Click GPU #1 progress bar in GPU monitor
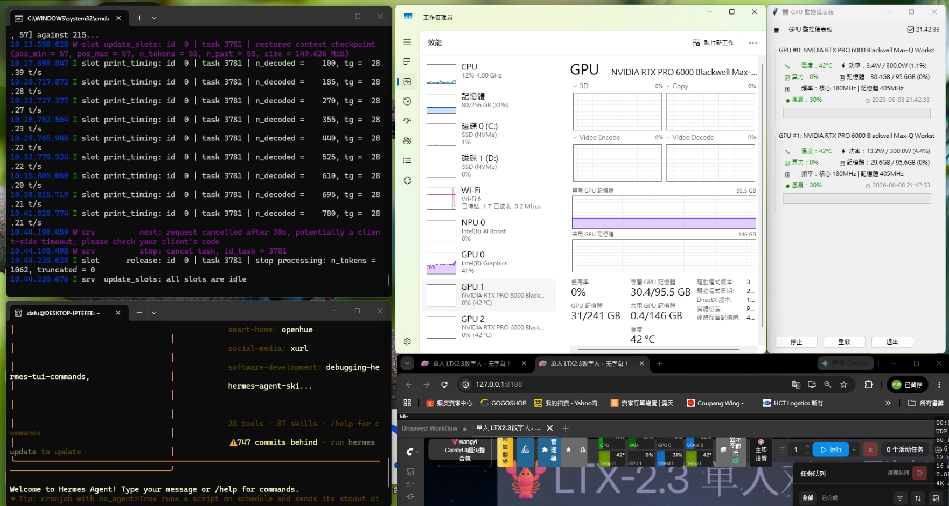This screenshot has width=949, height=506. [856, 199]
